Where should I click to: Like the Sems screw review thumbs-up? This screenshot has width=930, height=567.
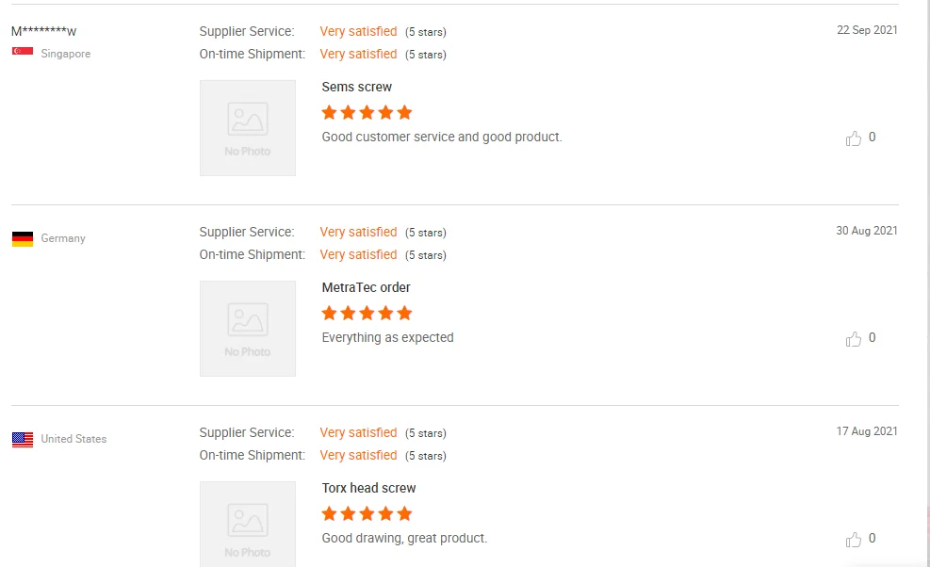(x=854, y=138)
